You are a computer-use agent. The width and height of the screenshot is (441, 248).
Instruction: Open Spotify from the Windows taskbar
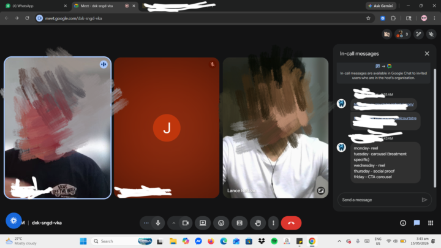click(x=274, y=241)
